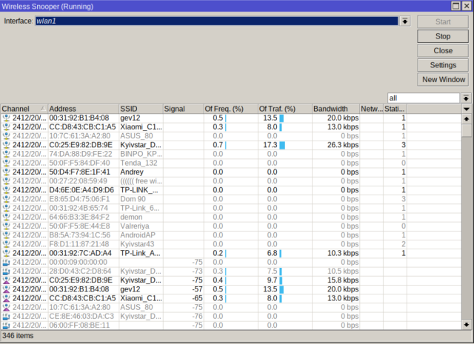Viewport: 474px width, 344px height.
Task: Click the icon next to AndroidAP entry
Action: 6,235
